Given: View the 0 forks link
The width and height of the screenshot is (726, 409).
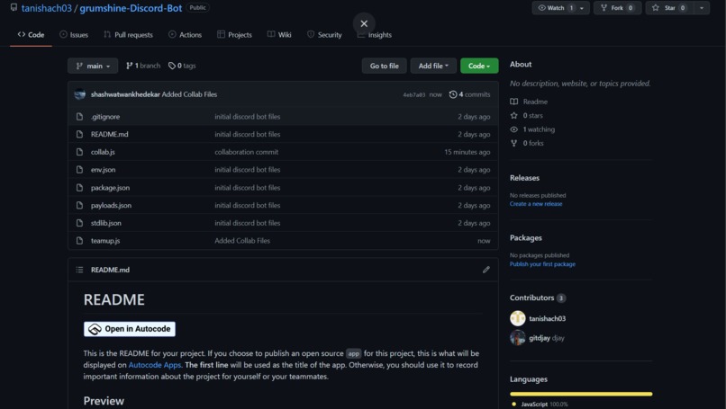Looking at the screenshot, I should (527, 143).
